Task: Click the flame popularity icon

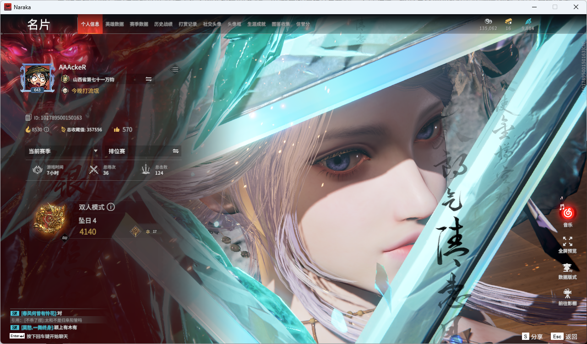Action: pyautogui.click(x=28, y=129)
